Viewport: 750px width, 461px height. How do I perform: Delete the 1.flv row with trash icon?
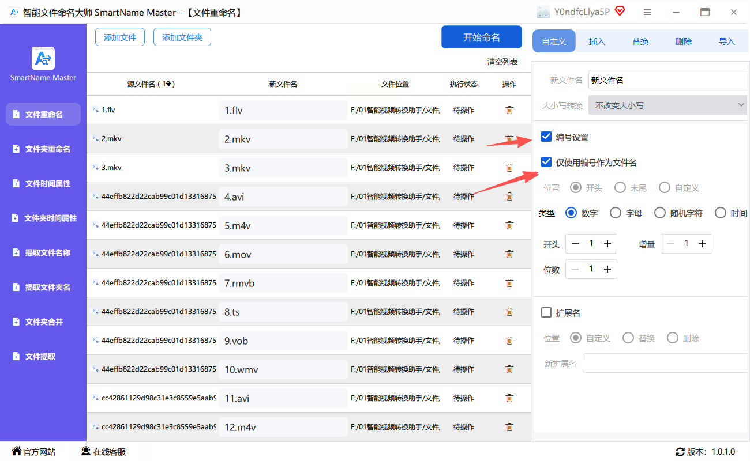tap(509, 110)
